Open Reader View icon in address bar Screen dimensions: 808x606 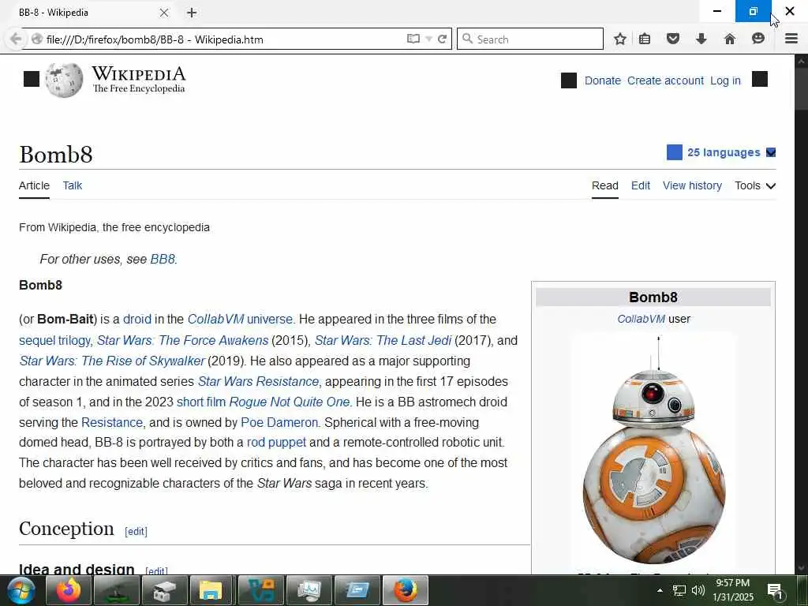(413, 39)
